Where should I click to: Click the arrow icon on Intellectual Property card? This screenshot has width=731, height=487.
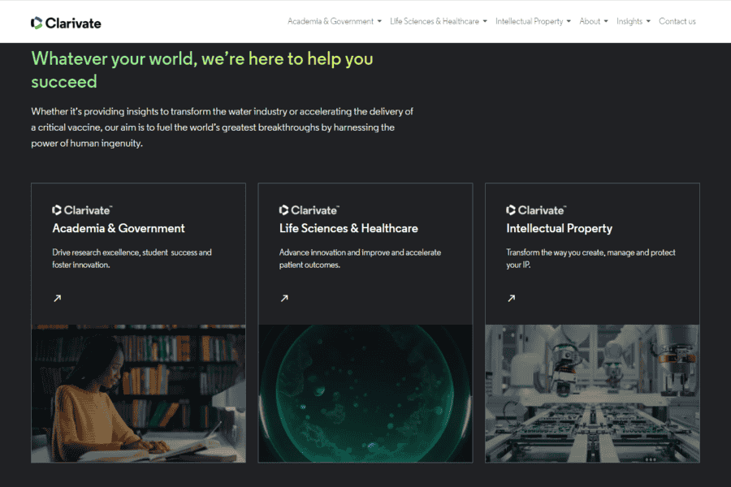(512, 298)
